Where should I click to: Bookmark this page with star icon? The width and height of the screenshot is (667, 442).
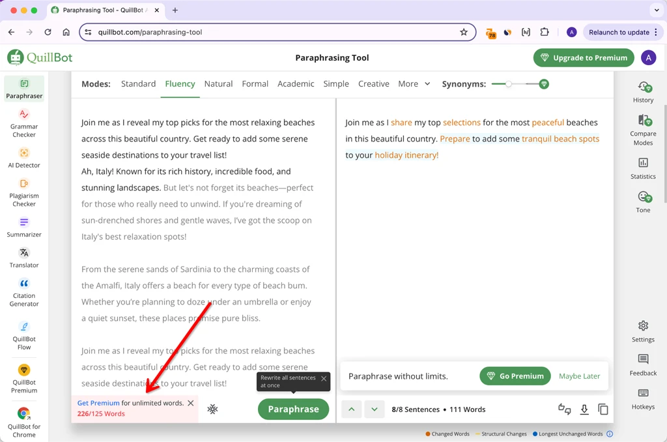464,32
